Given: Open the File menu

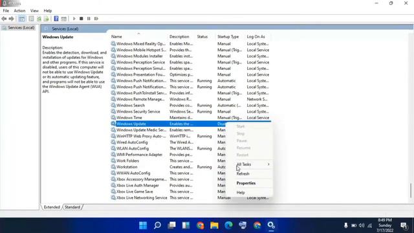Looking at the screenshot, I should tap(6, 11).
